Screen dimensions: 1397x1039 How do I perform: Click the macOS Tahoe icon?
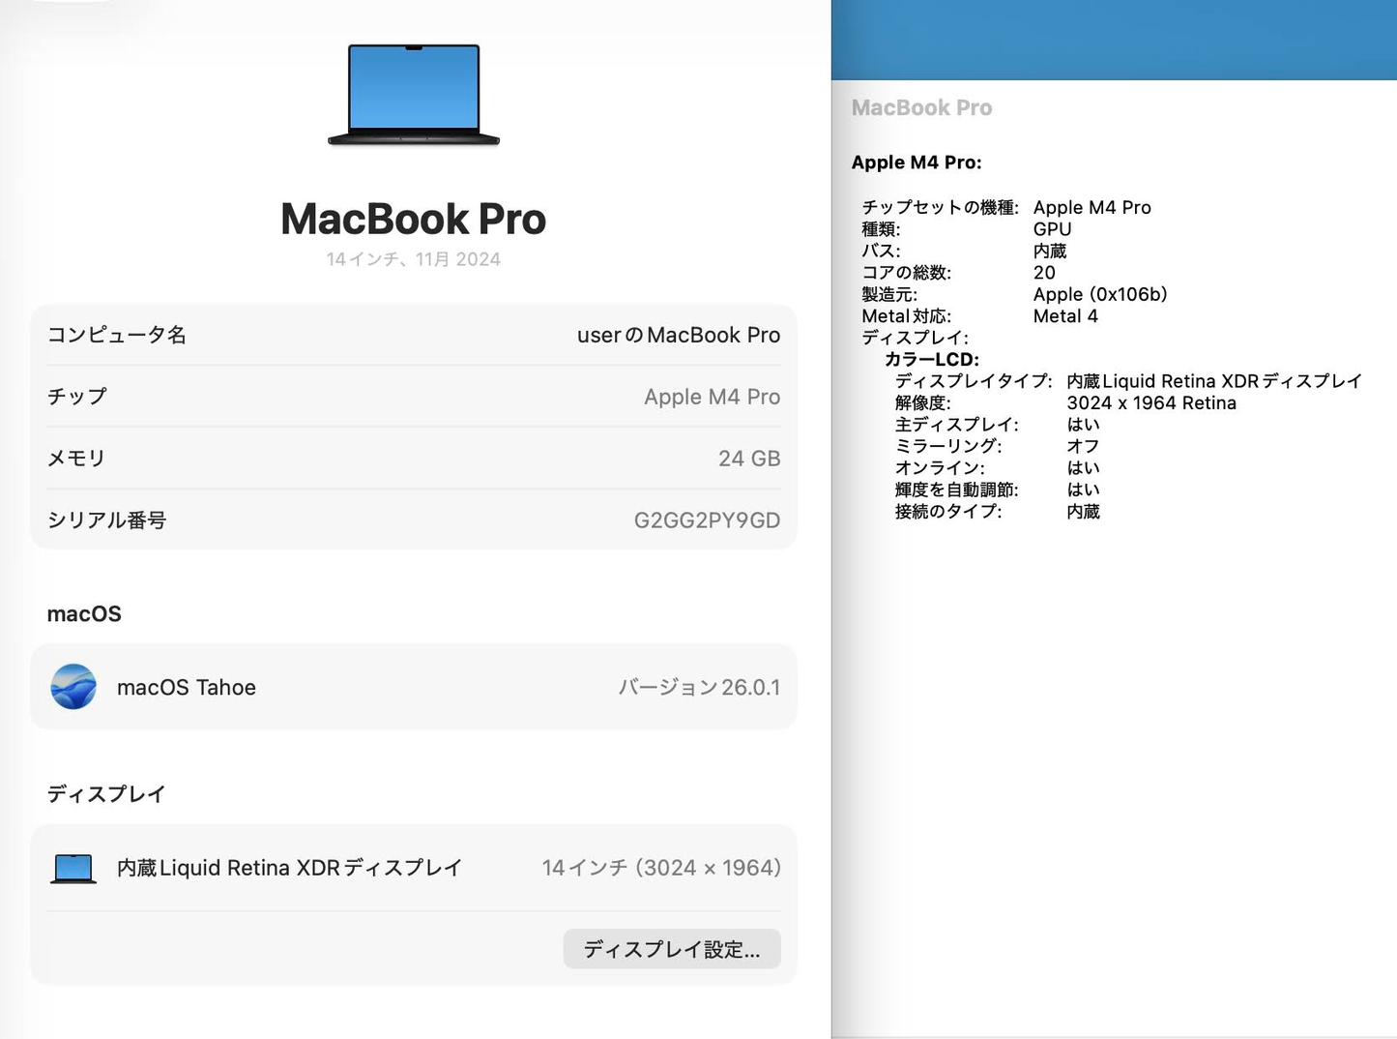[x=73, y=687]
